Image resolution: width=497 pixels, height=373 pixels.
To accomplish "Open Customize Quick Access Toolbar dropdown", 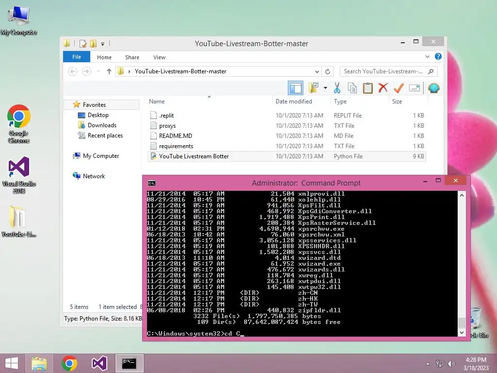I will (103, 44).
